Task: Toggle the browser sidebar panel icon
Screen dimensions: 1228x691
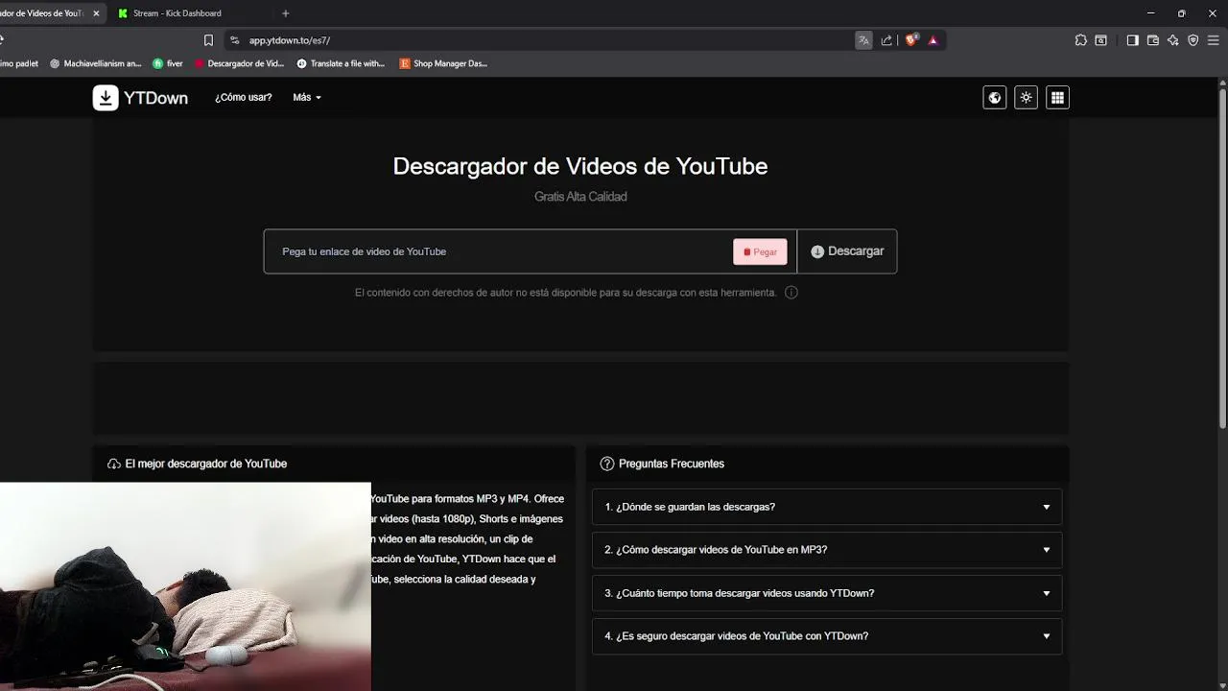Action: (x=1133, y=40)
